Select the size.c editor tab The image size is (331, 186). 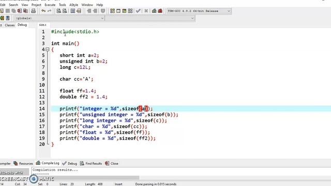click(x=43, y=25)
